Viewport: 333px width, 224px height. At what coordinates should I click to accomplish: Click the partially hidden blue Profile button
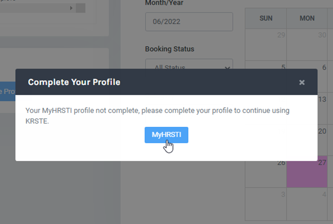(x=8, y=91)
